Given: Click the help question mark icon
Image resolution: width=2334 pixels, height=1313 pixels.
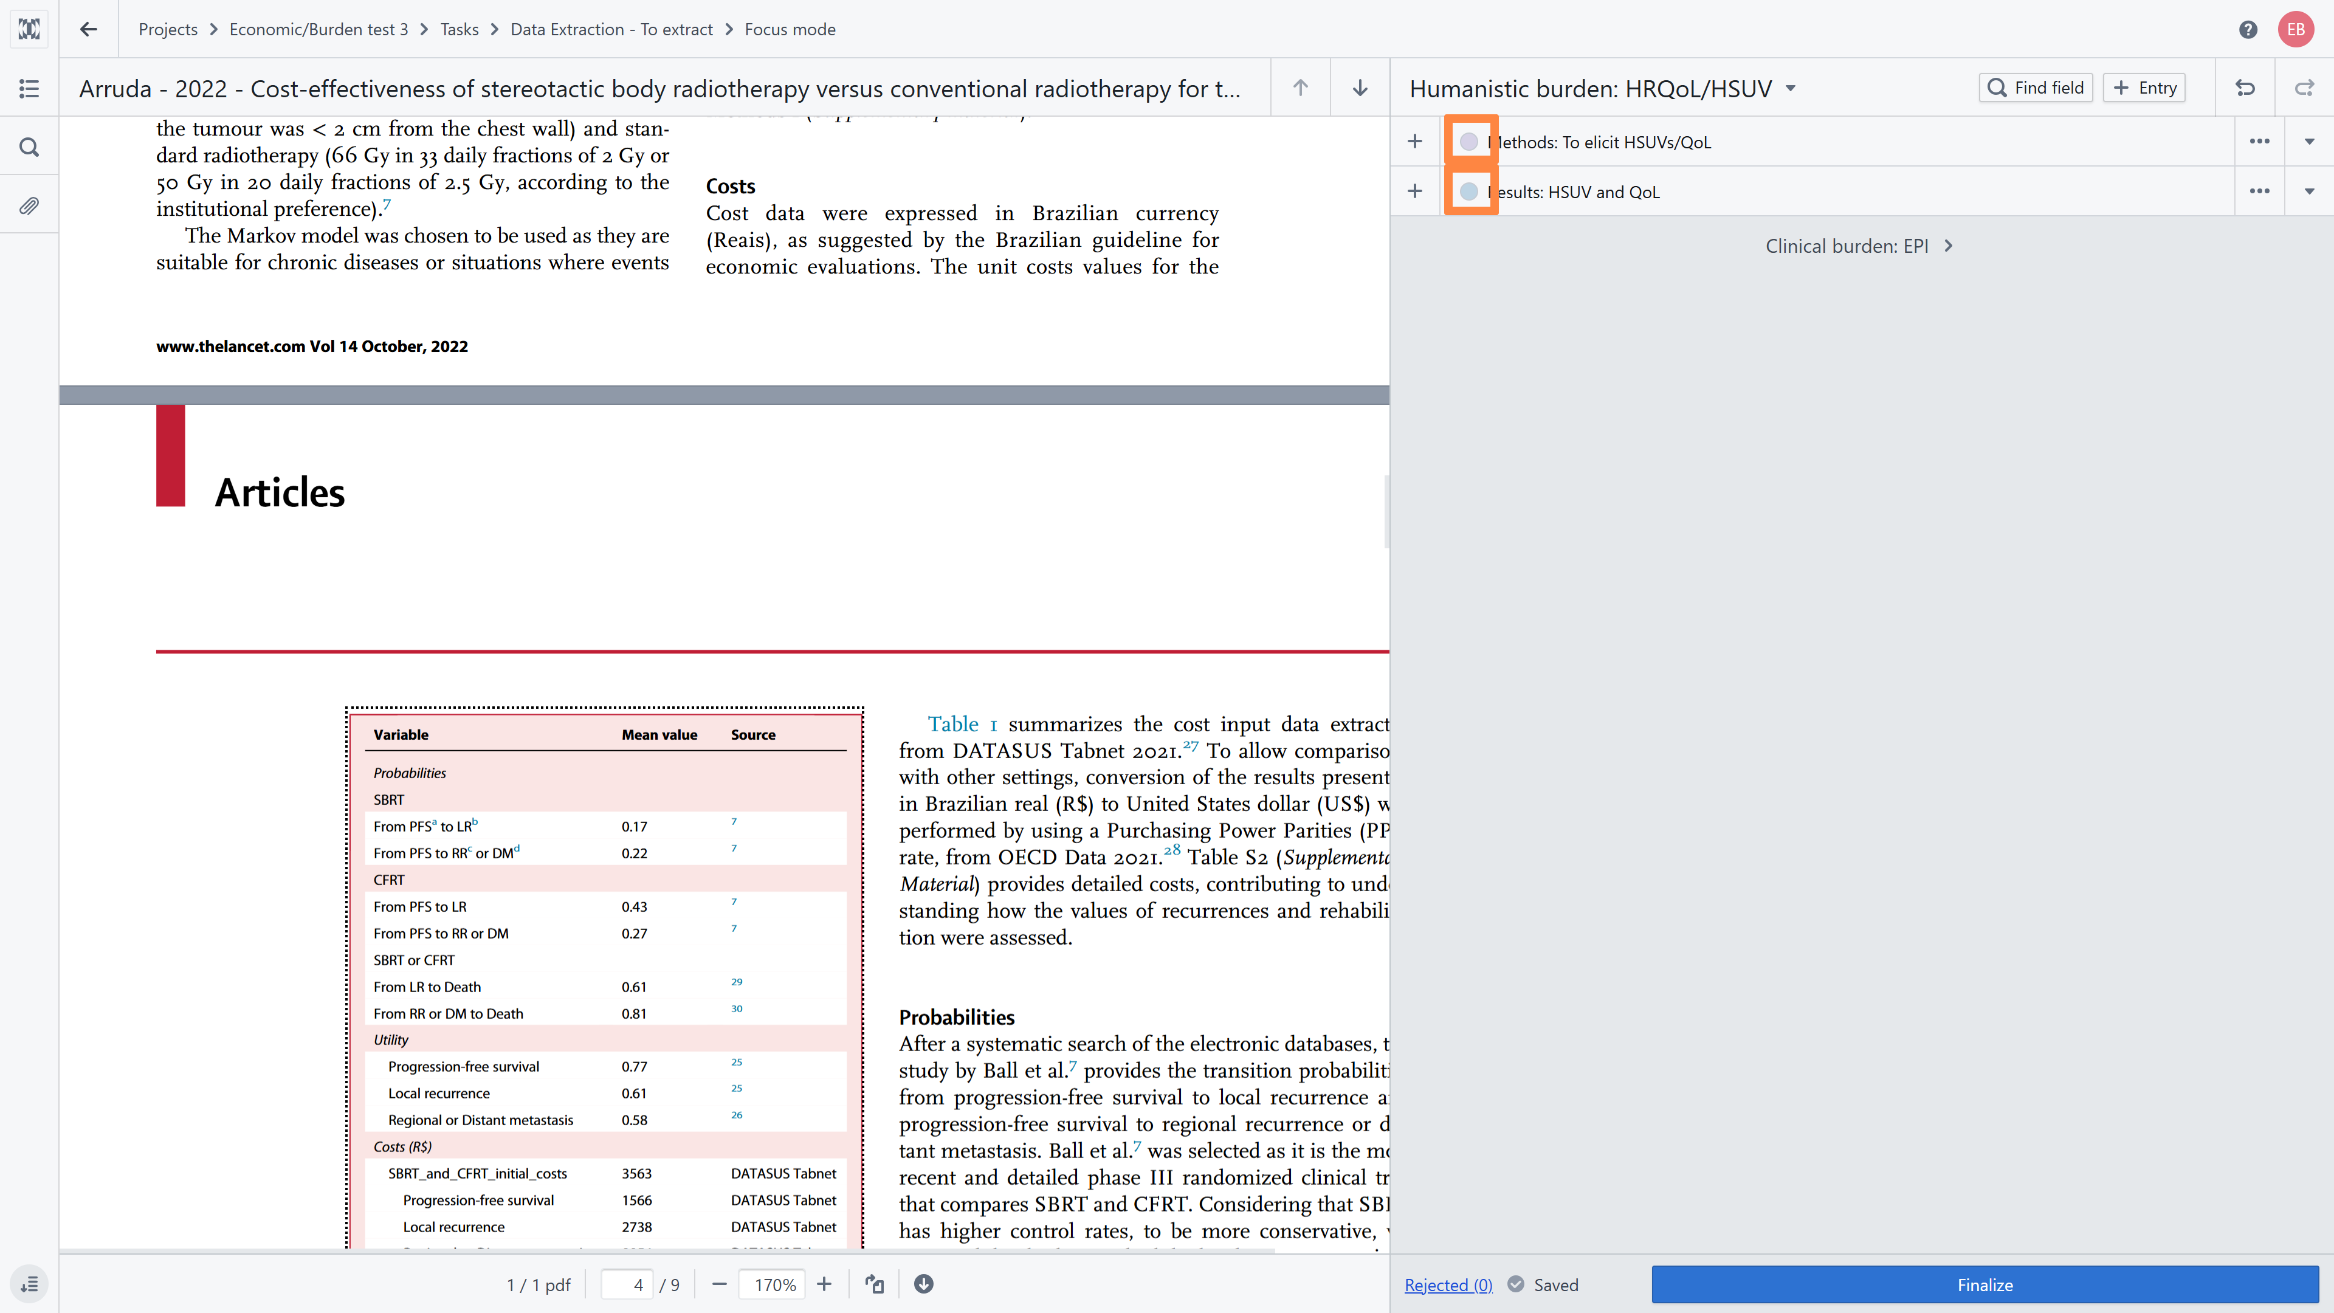Looking at the screenshot, I should click(x=2248, y=29).
